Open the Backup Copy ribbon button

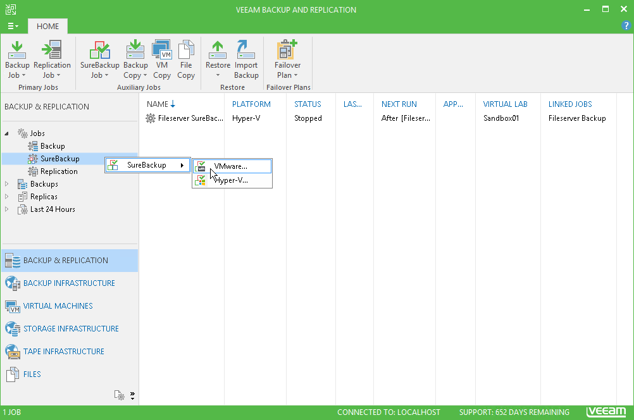point(135,59)
